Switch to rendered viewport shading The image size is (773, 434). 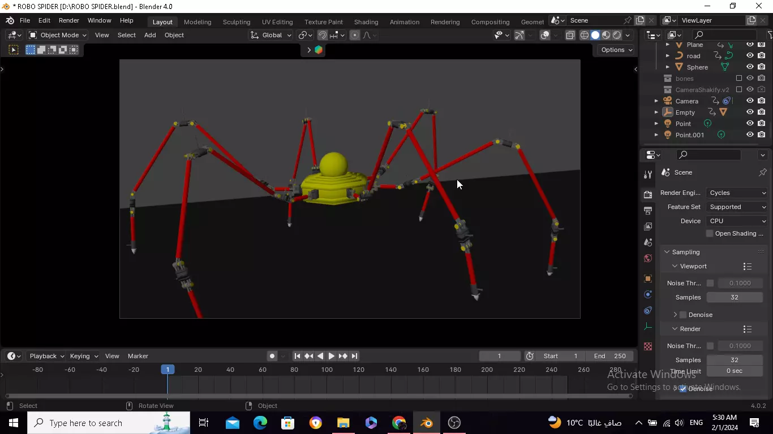[617, 35]
